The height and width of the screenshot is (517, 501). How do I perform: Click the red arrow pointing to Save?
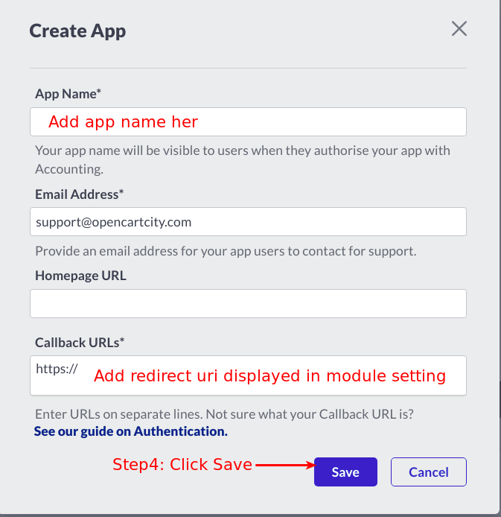[285, 466]
